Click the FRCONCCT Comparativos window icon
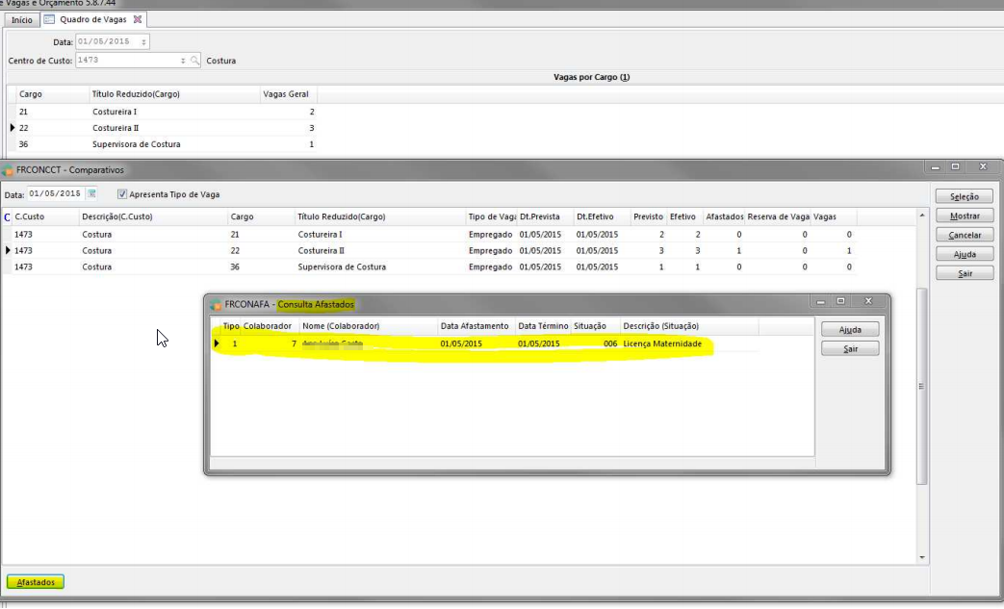 pos(9,169)
